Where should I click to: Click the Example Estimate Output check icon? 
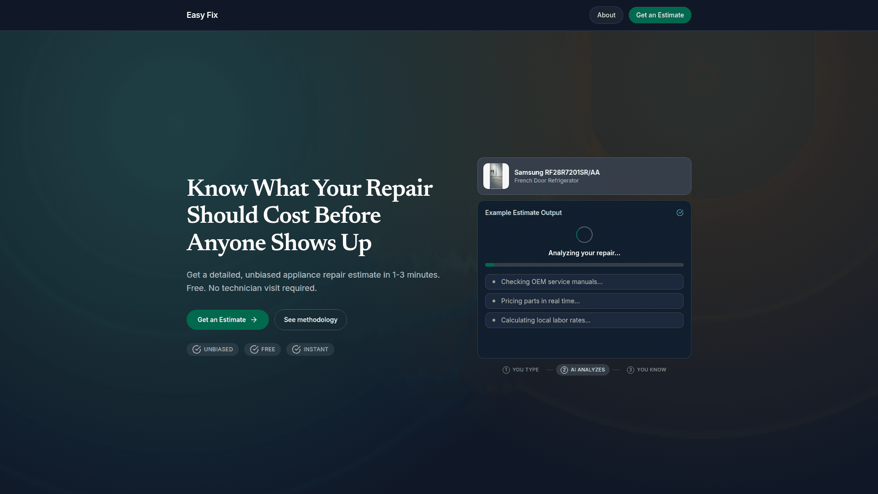tap(680, 213)
